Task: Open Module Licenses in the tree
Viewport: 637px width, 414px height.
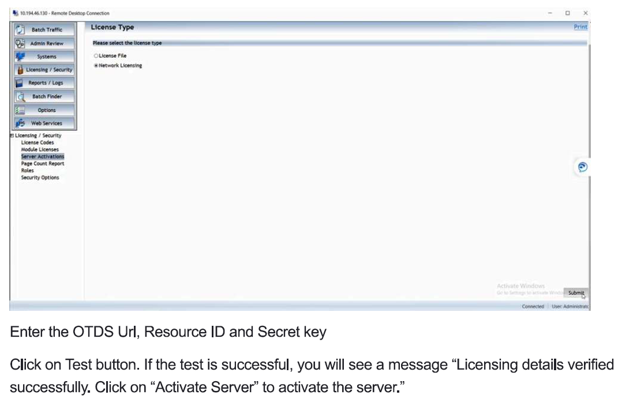Action: (40, 149)
